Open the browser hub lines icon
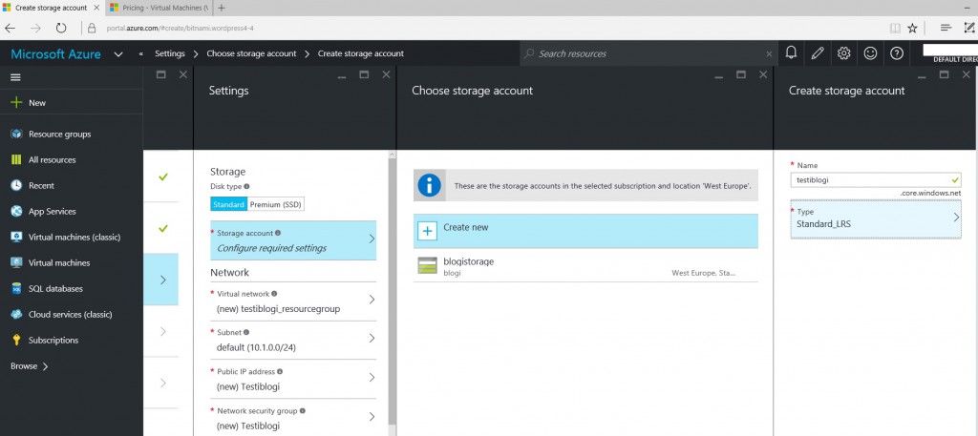The image size is (978, 436). coord(946,28)
